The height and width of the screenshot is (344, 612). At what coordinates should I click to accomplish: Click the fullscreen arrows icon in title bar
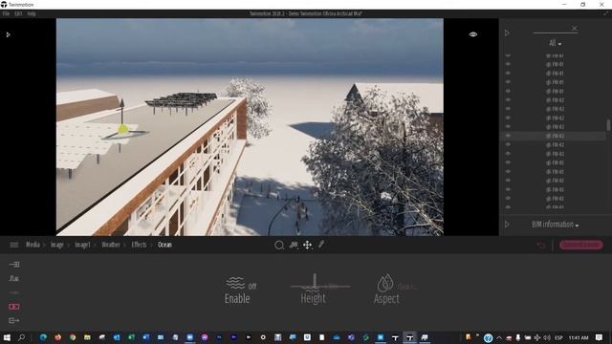point(606,13)
